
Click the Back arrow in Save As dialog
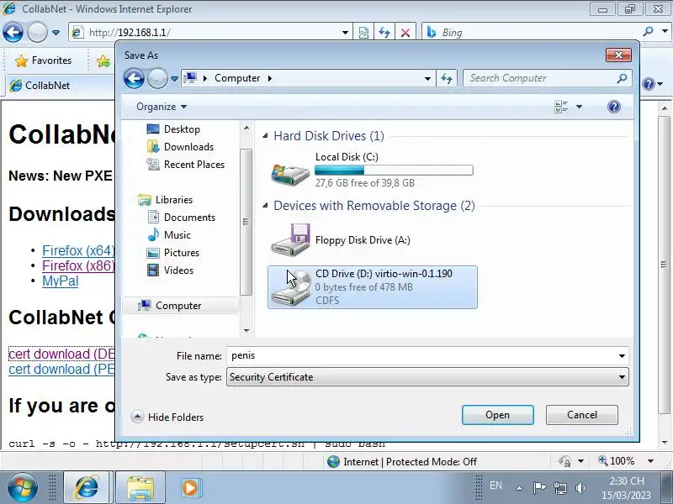134,78
